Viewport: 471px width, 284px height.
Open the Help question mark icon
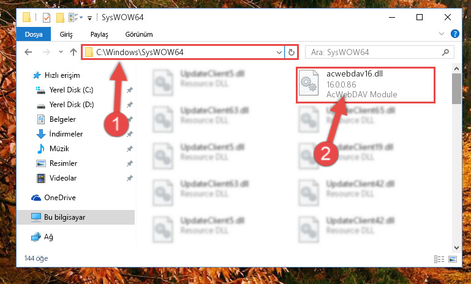coord(455,34)
